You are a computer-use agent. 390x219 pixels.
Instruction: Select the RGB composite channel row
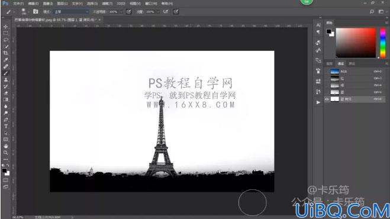(x=354, y=72)
